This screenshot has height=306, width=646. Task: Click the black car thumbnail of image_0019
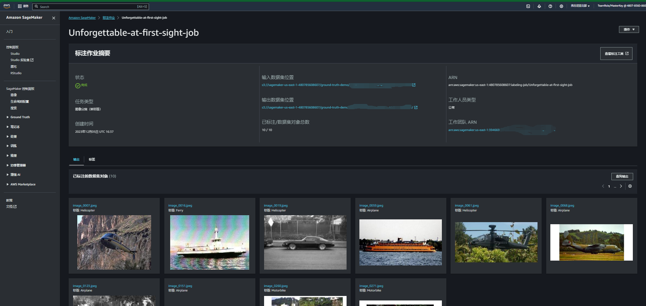point(305,242)
